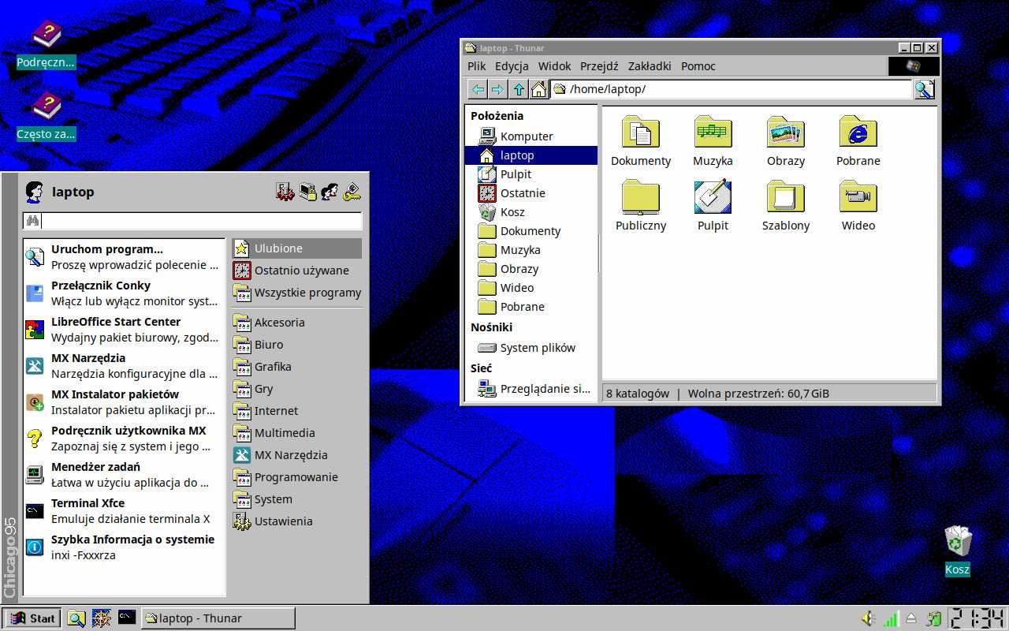Launch the terminal icon in the taskbar
1009x631 pixels.
[x=126, y=618]
